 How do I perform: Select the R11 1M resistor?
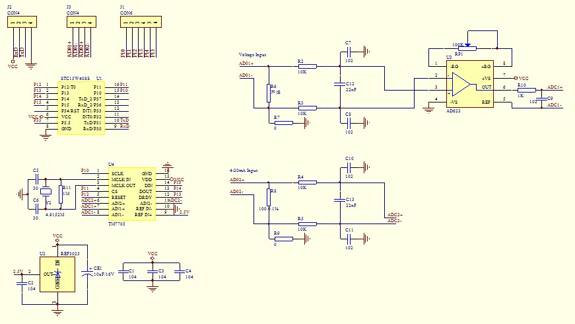pos(61,194)
